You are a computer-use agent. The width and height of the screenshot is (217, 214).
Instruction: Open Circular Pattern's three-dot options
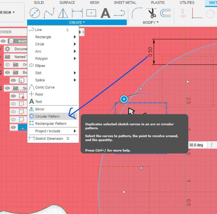coord(74,116)
